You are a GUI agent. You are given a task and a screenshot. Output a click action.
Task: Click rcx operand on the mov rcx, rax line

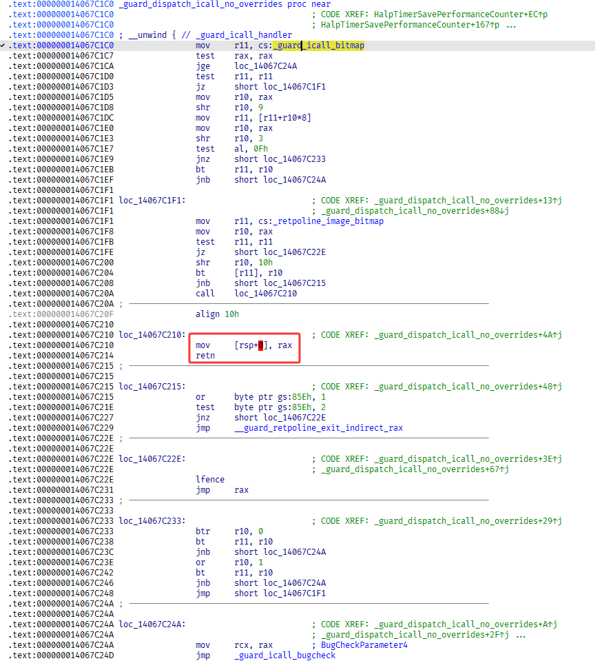click(x=241, y=645)
